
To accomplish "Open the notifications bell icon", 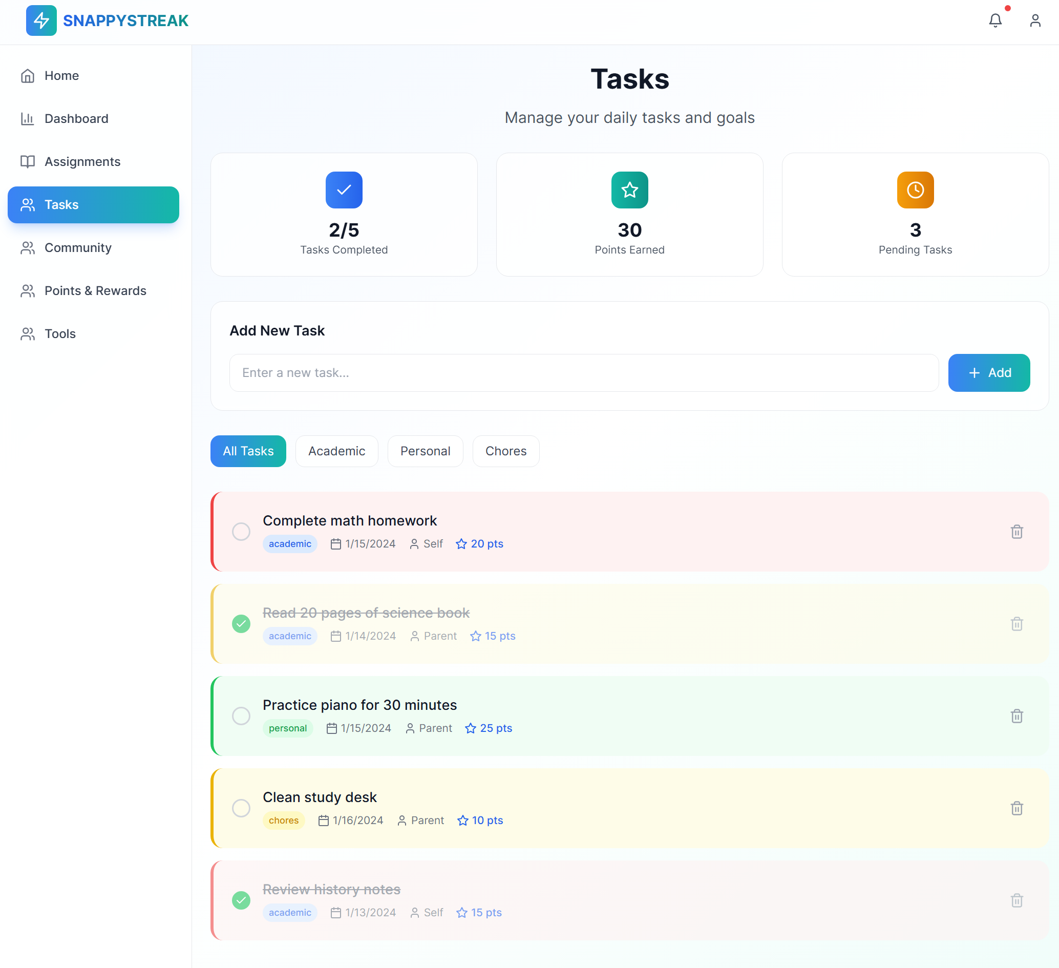I will point(995,20).
